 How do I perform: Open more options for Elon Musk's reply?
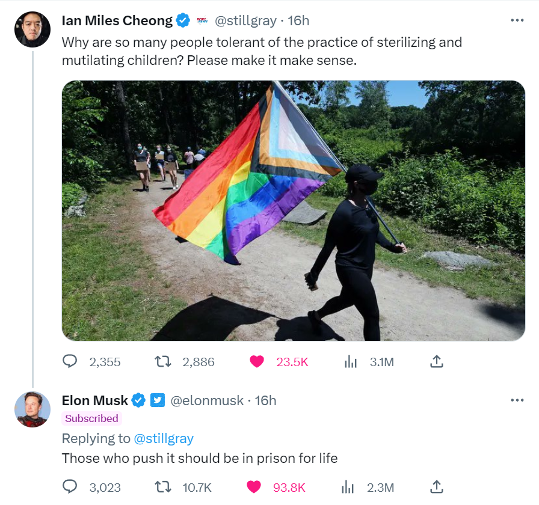517,400
